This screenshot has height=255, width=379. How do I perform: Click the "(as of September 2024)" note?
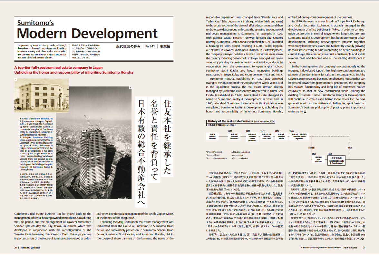pyautogui.click(x=264, y=121)
